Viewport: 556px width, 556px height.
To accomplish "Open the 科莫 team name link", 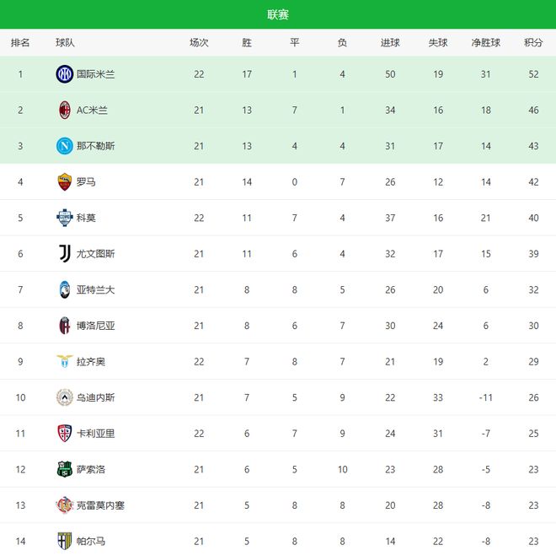I will click(86, 218).
